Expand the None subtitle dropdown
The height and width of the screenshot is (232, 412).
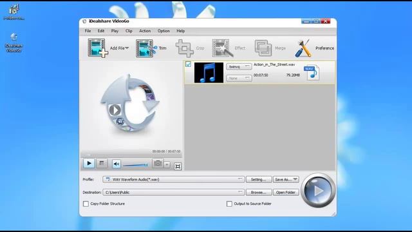coord(239,78)
